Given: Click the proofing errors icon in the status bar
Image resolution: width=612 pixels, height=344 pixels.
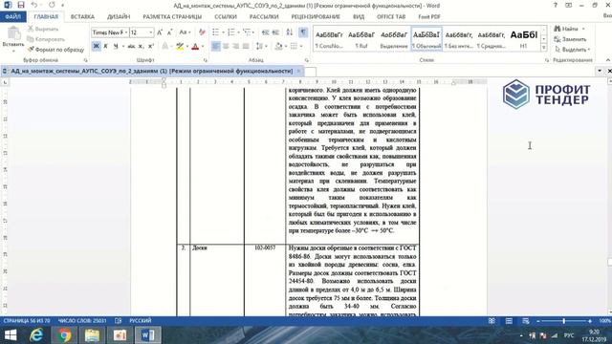Looking at the screenshot, I should pos(119,321).
